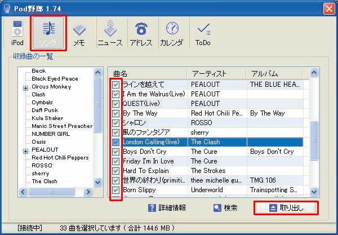Uncheck I Am the Walrus(Live) checkbox
The height and width of the screenshot is (235, 338).
[x=115, y=94]
